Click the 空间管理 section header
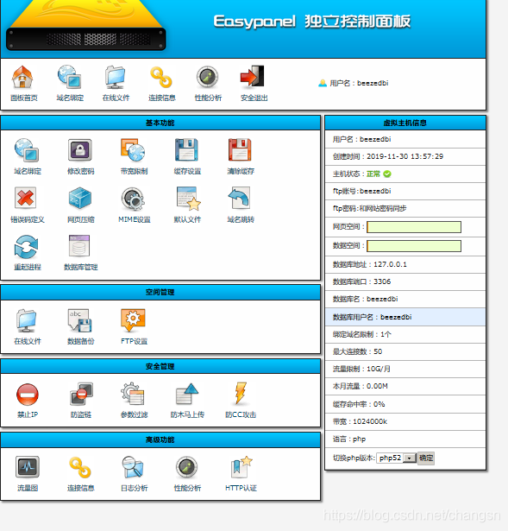The height and width of the screenshot is (531, 508). click(x=160, y=292)
